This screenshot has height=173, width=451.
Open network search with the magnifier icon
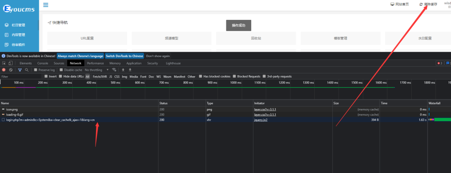pyautogui.click(x=27, y=70)
